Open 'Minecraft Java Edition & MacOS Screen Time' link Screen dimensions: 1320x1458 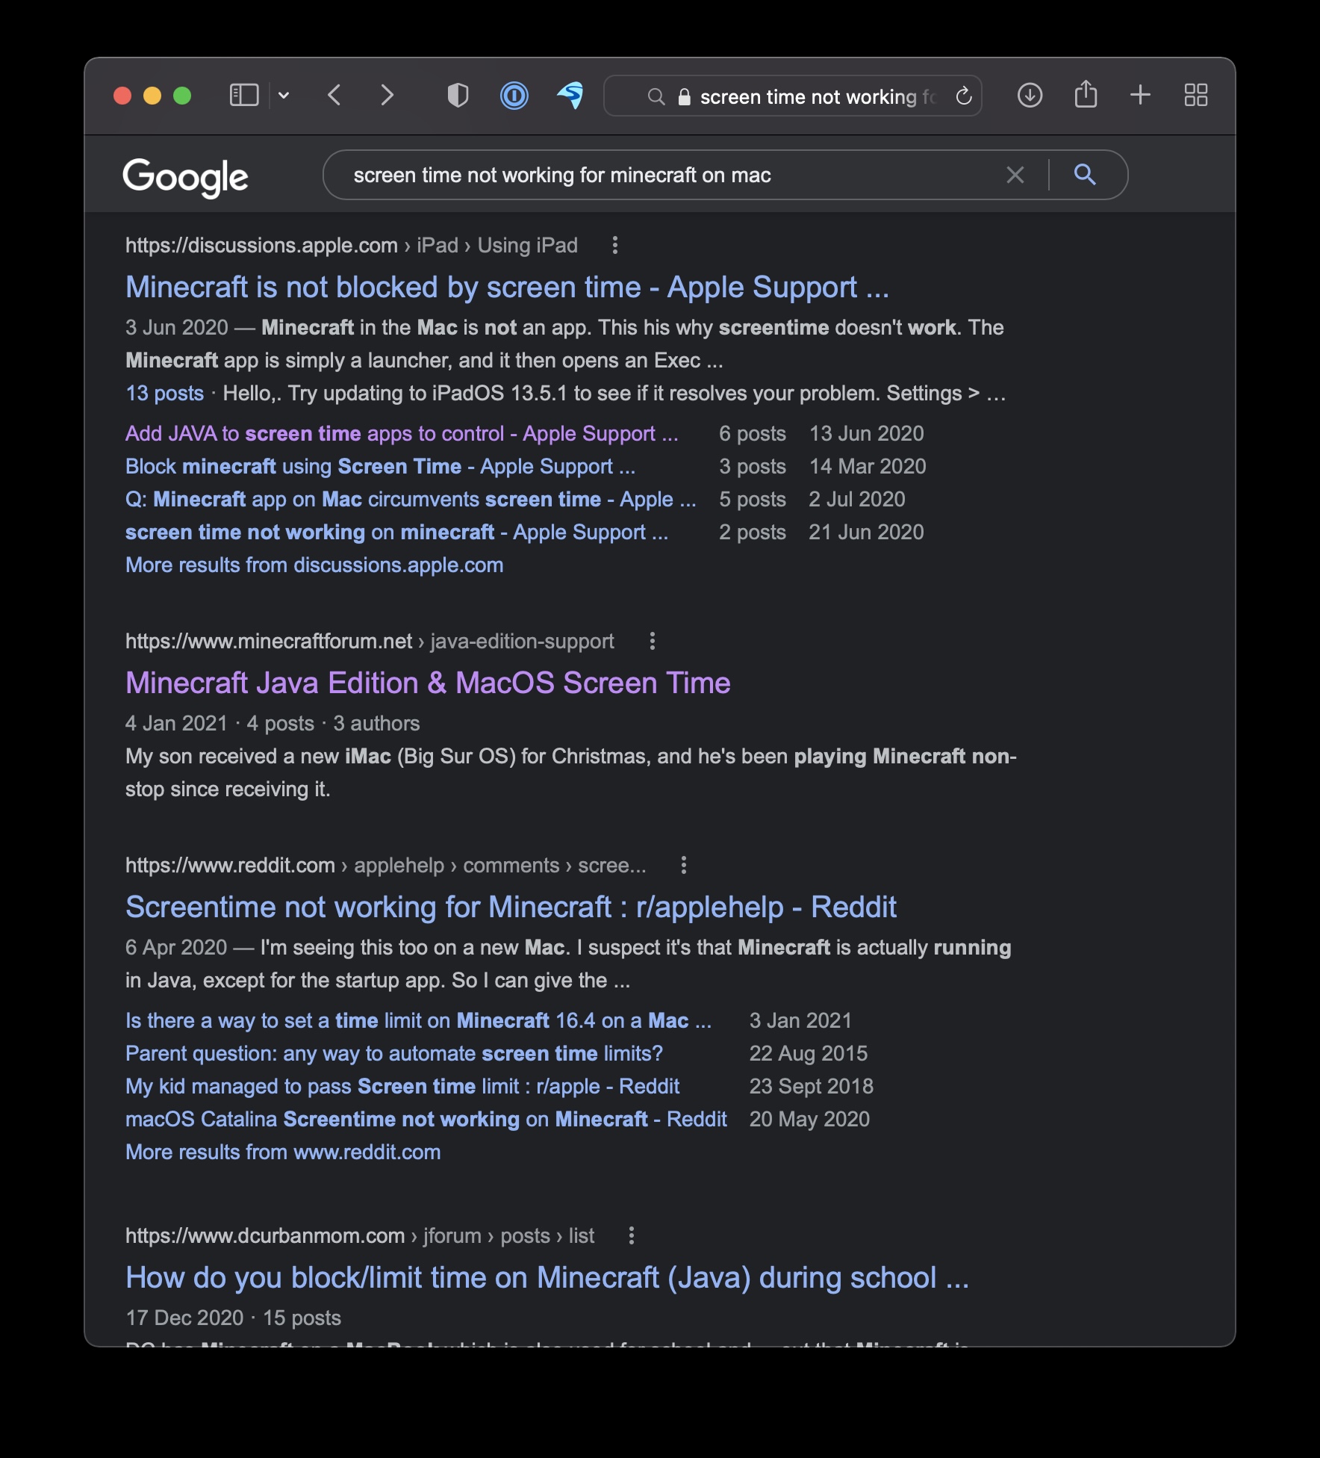(x=428, y=683)
